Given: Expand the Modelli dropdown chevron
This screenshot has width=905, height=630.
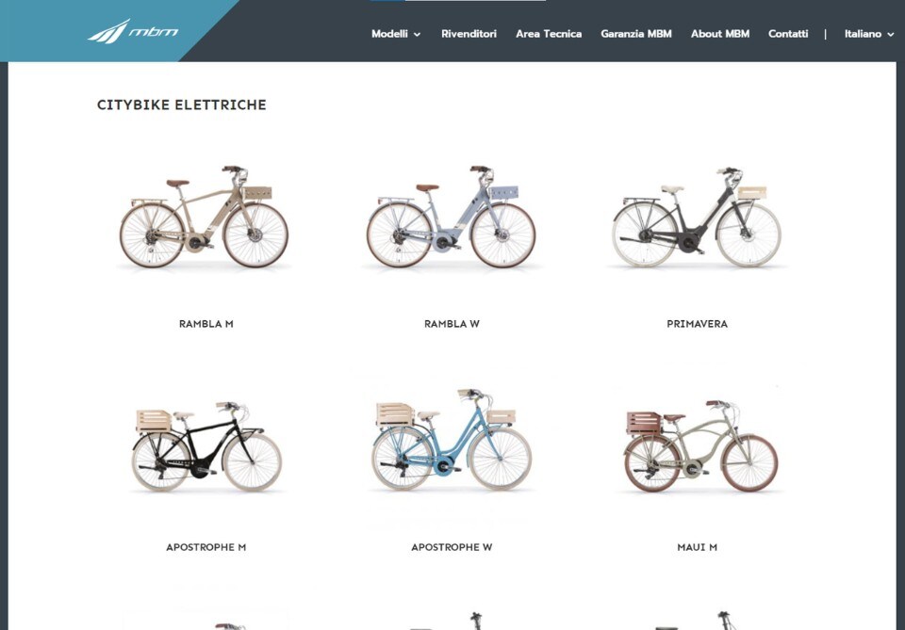Looking at the screenshot, I should click(418, 35).
